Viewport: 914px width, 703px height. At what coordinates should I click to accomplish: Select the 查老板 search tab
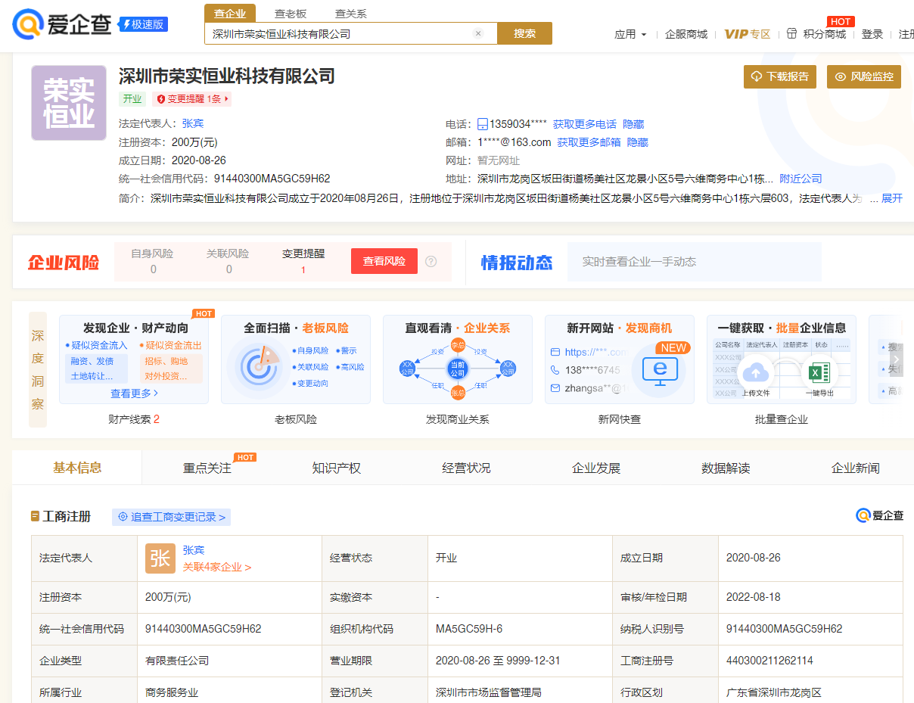[291, 13]
